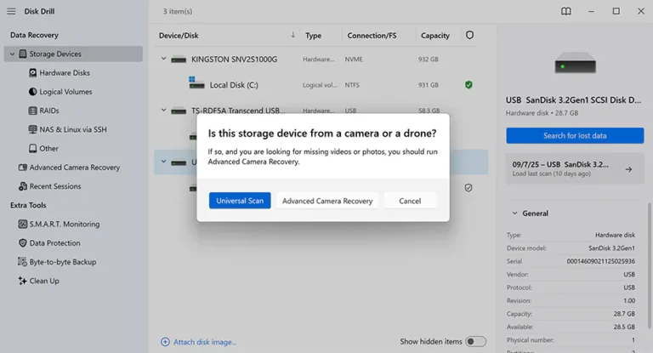Open the Clean Up tool
The image size is (653, 353).
coord(44,281)
